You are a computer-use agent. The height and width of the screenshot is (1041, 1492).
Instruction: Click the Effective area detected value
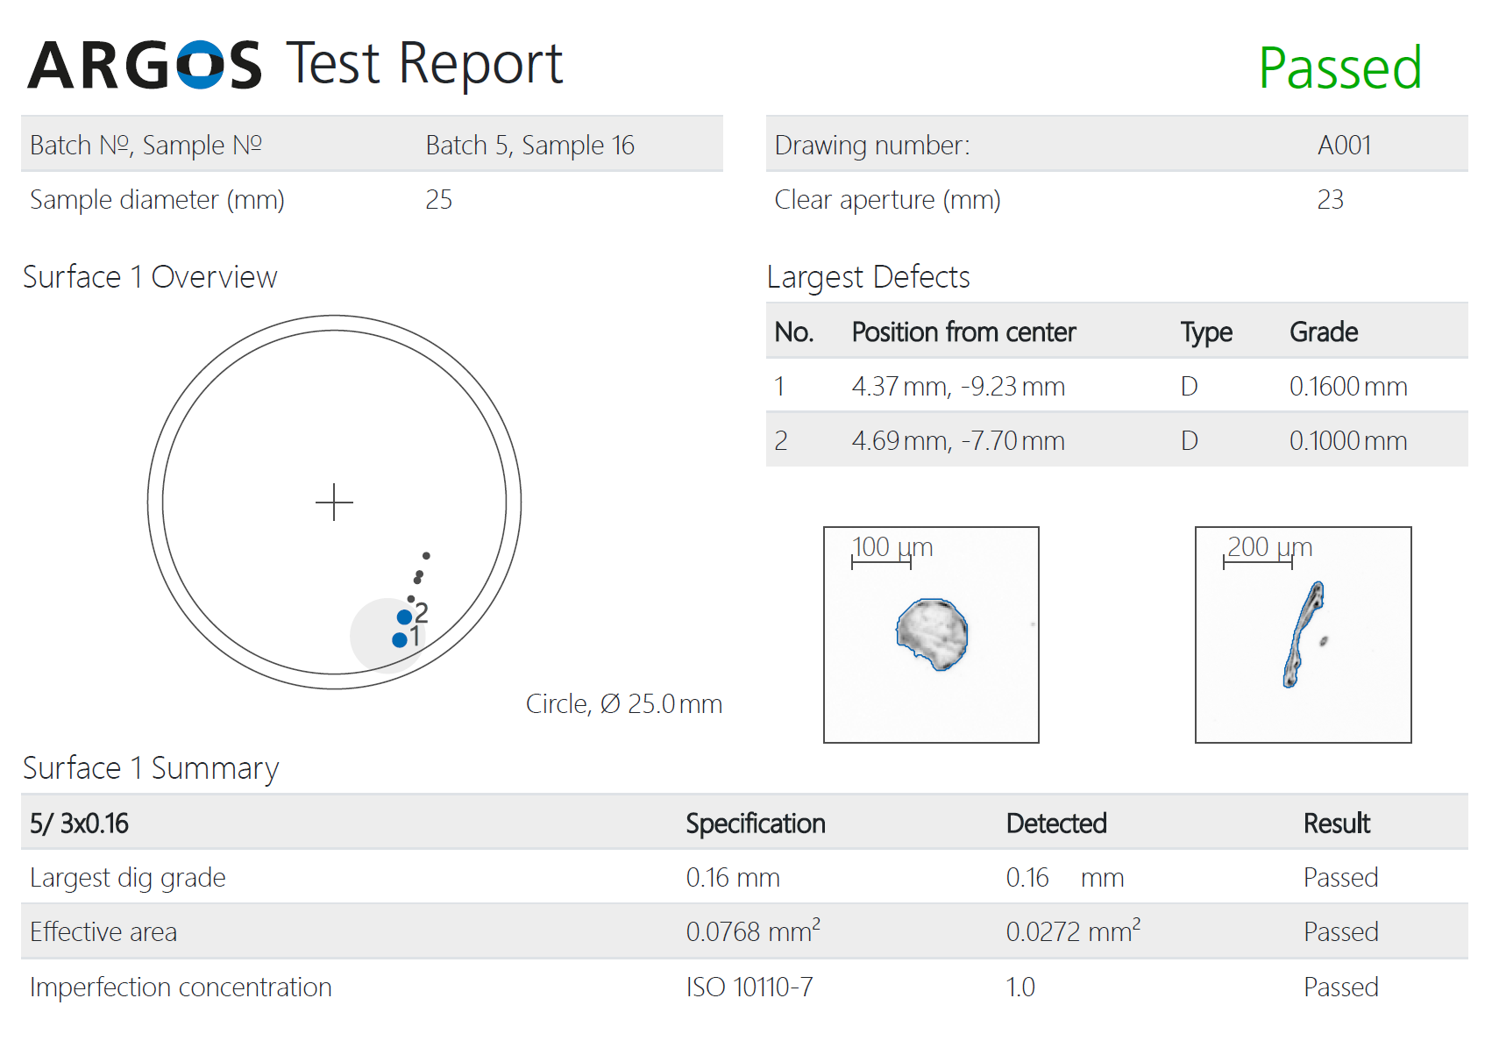pos(1072,931)
